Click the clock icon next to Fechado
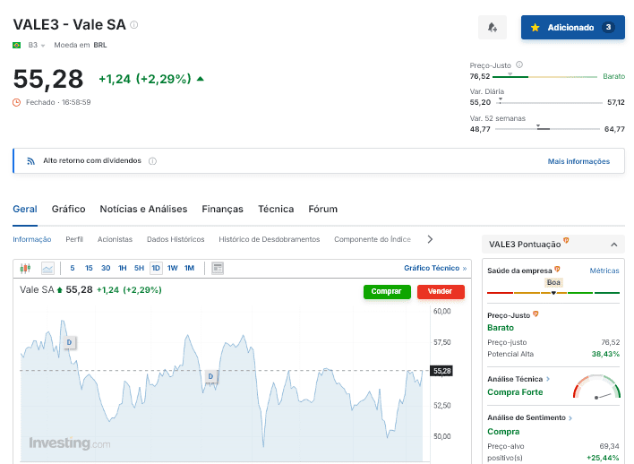 click(x=17, y=102)
